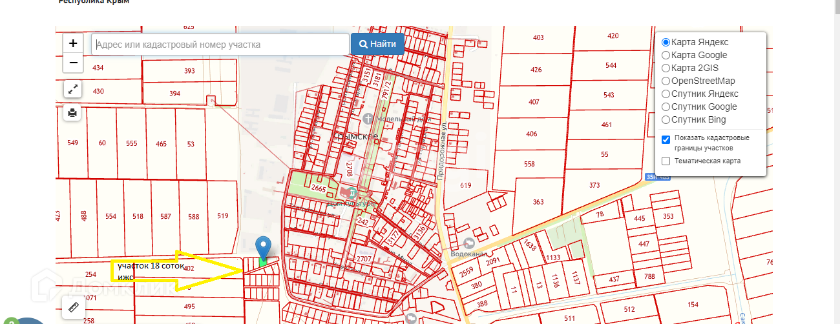Click parcel number 558
Image resolution: width=840 pixels, height=324 pixels.
tap(529, 164)
